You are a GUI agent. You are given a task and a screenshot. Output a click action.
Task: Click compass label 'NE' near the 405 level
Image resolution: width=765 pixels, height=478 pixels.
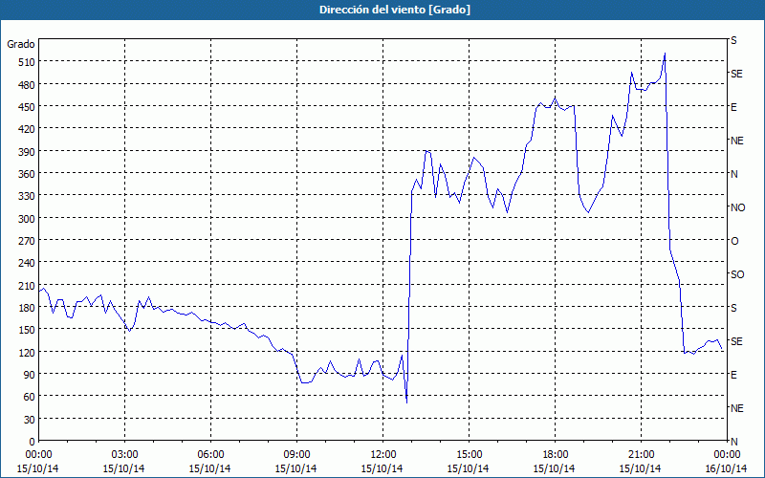click(737, 141)
